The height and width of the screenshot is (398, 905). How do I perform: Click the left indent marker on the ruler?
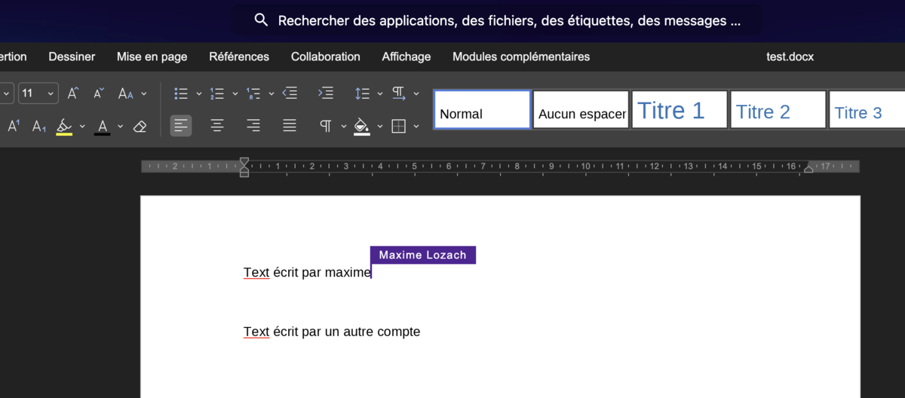(x=244, y=173)
